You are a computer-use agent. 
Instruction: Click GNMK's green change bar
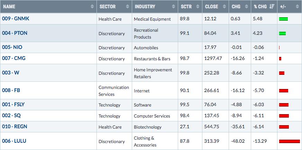click(283, 19)
